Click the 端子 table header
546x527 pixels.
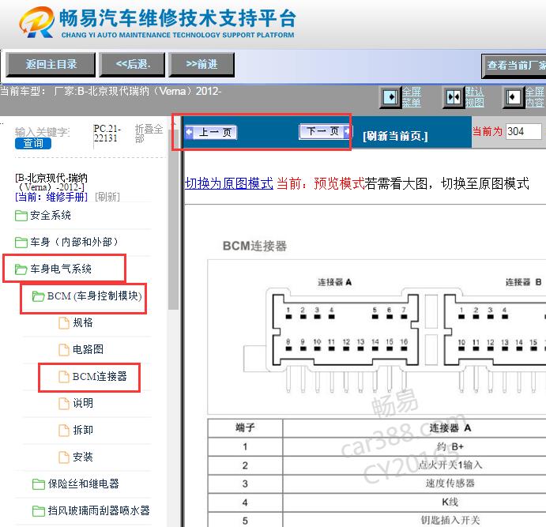tap(245, 427)
